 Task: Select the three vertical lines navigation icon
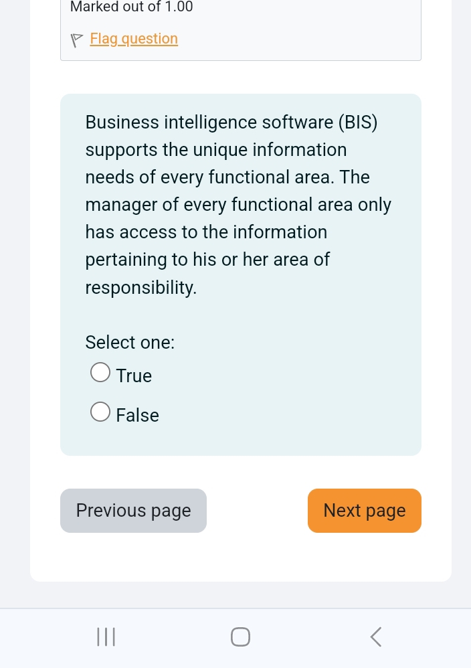click(105, 637)
